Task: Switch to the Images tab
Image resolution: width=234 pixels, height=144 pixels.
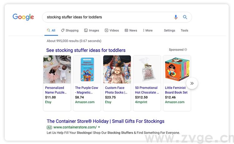Action: (x=91, y=31)
